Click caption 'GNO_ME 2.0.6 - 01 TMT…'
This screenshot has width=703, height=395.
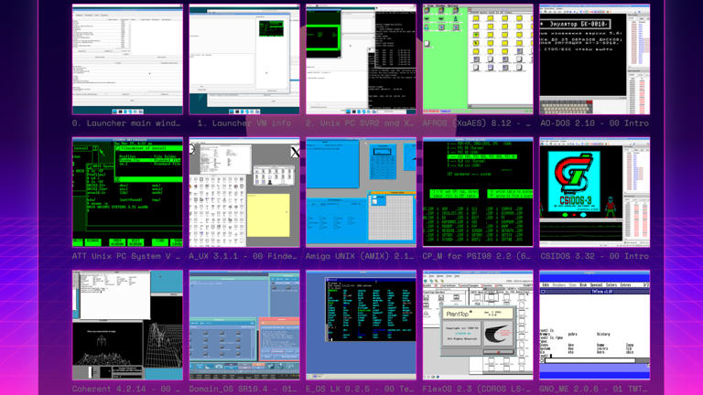594,389
